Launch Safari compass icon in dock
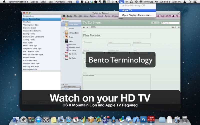The image size is (200, 125). point(68,120)
